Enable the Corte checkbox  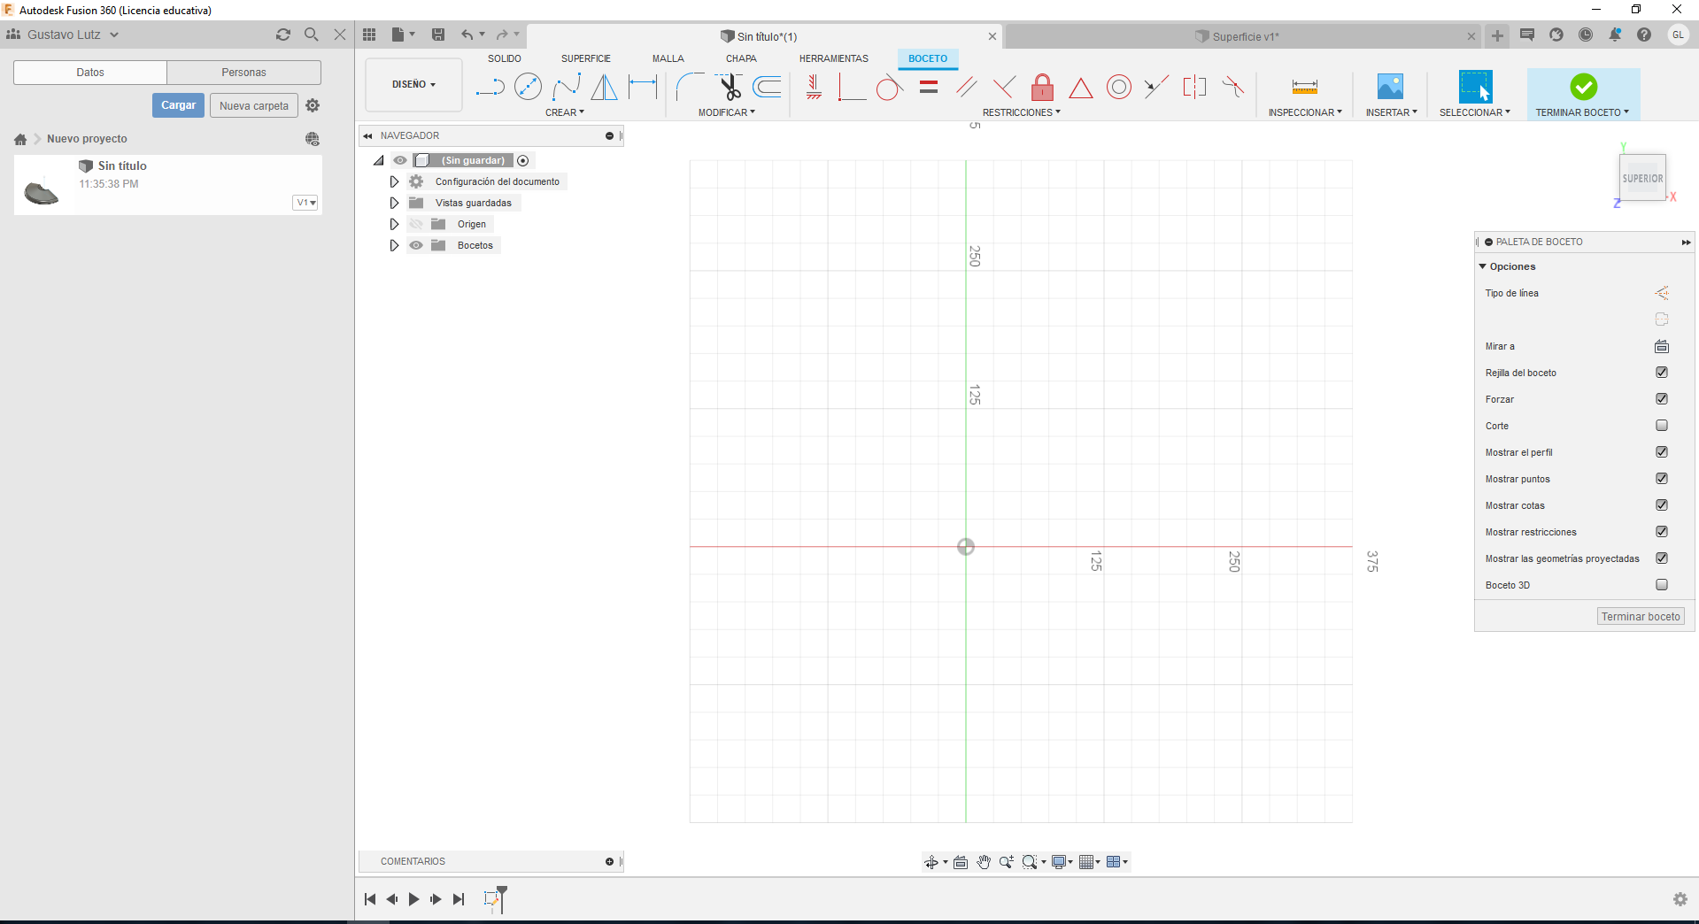click(1662, 426)
